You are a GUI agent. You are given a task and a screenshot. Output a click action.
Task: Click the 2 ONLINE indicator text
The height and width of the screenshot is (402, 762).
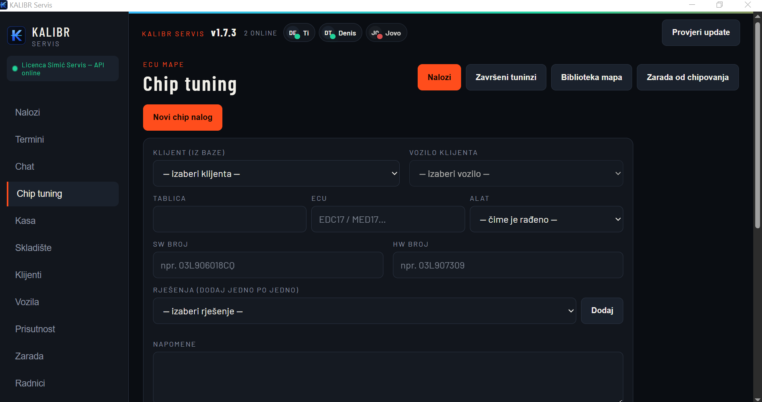(x=261, y=33)
